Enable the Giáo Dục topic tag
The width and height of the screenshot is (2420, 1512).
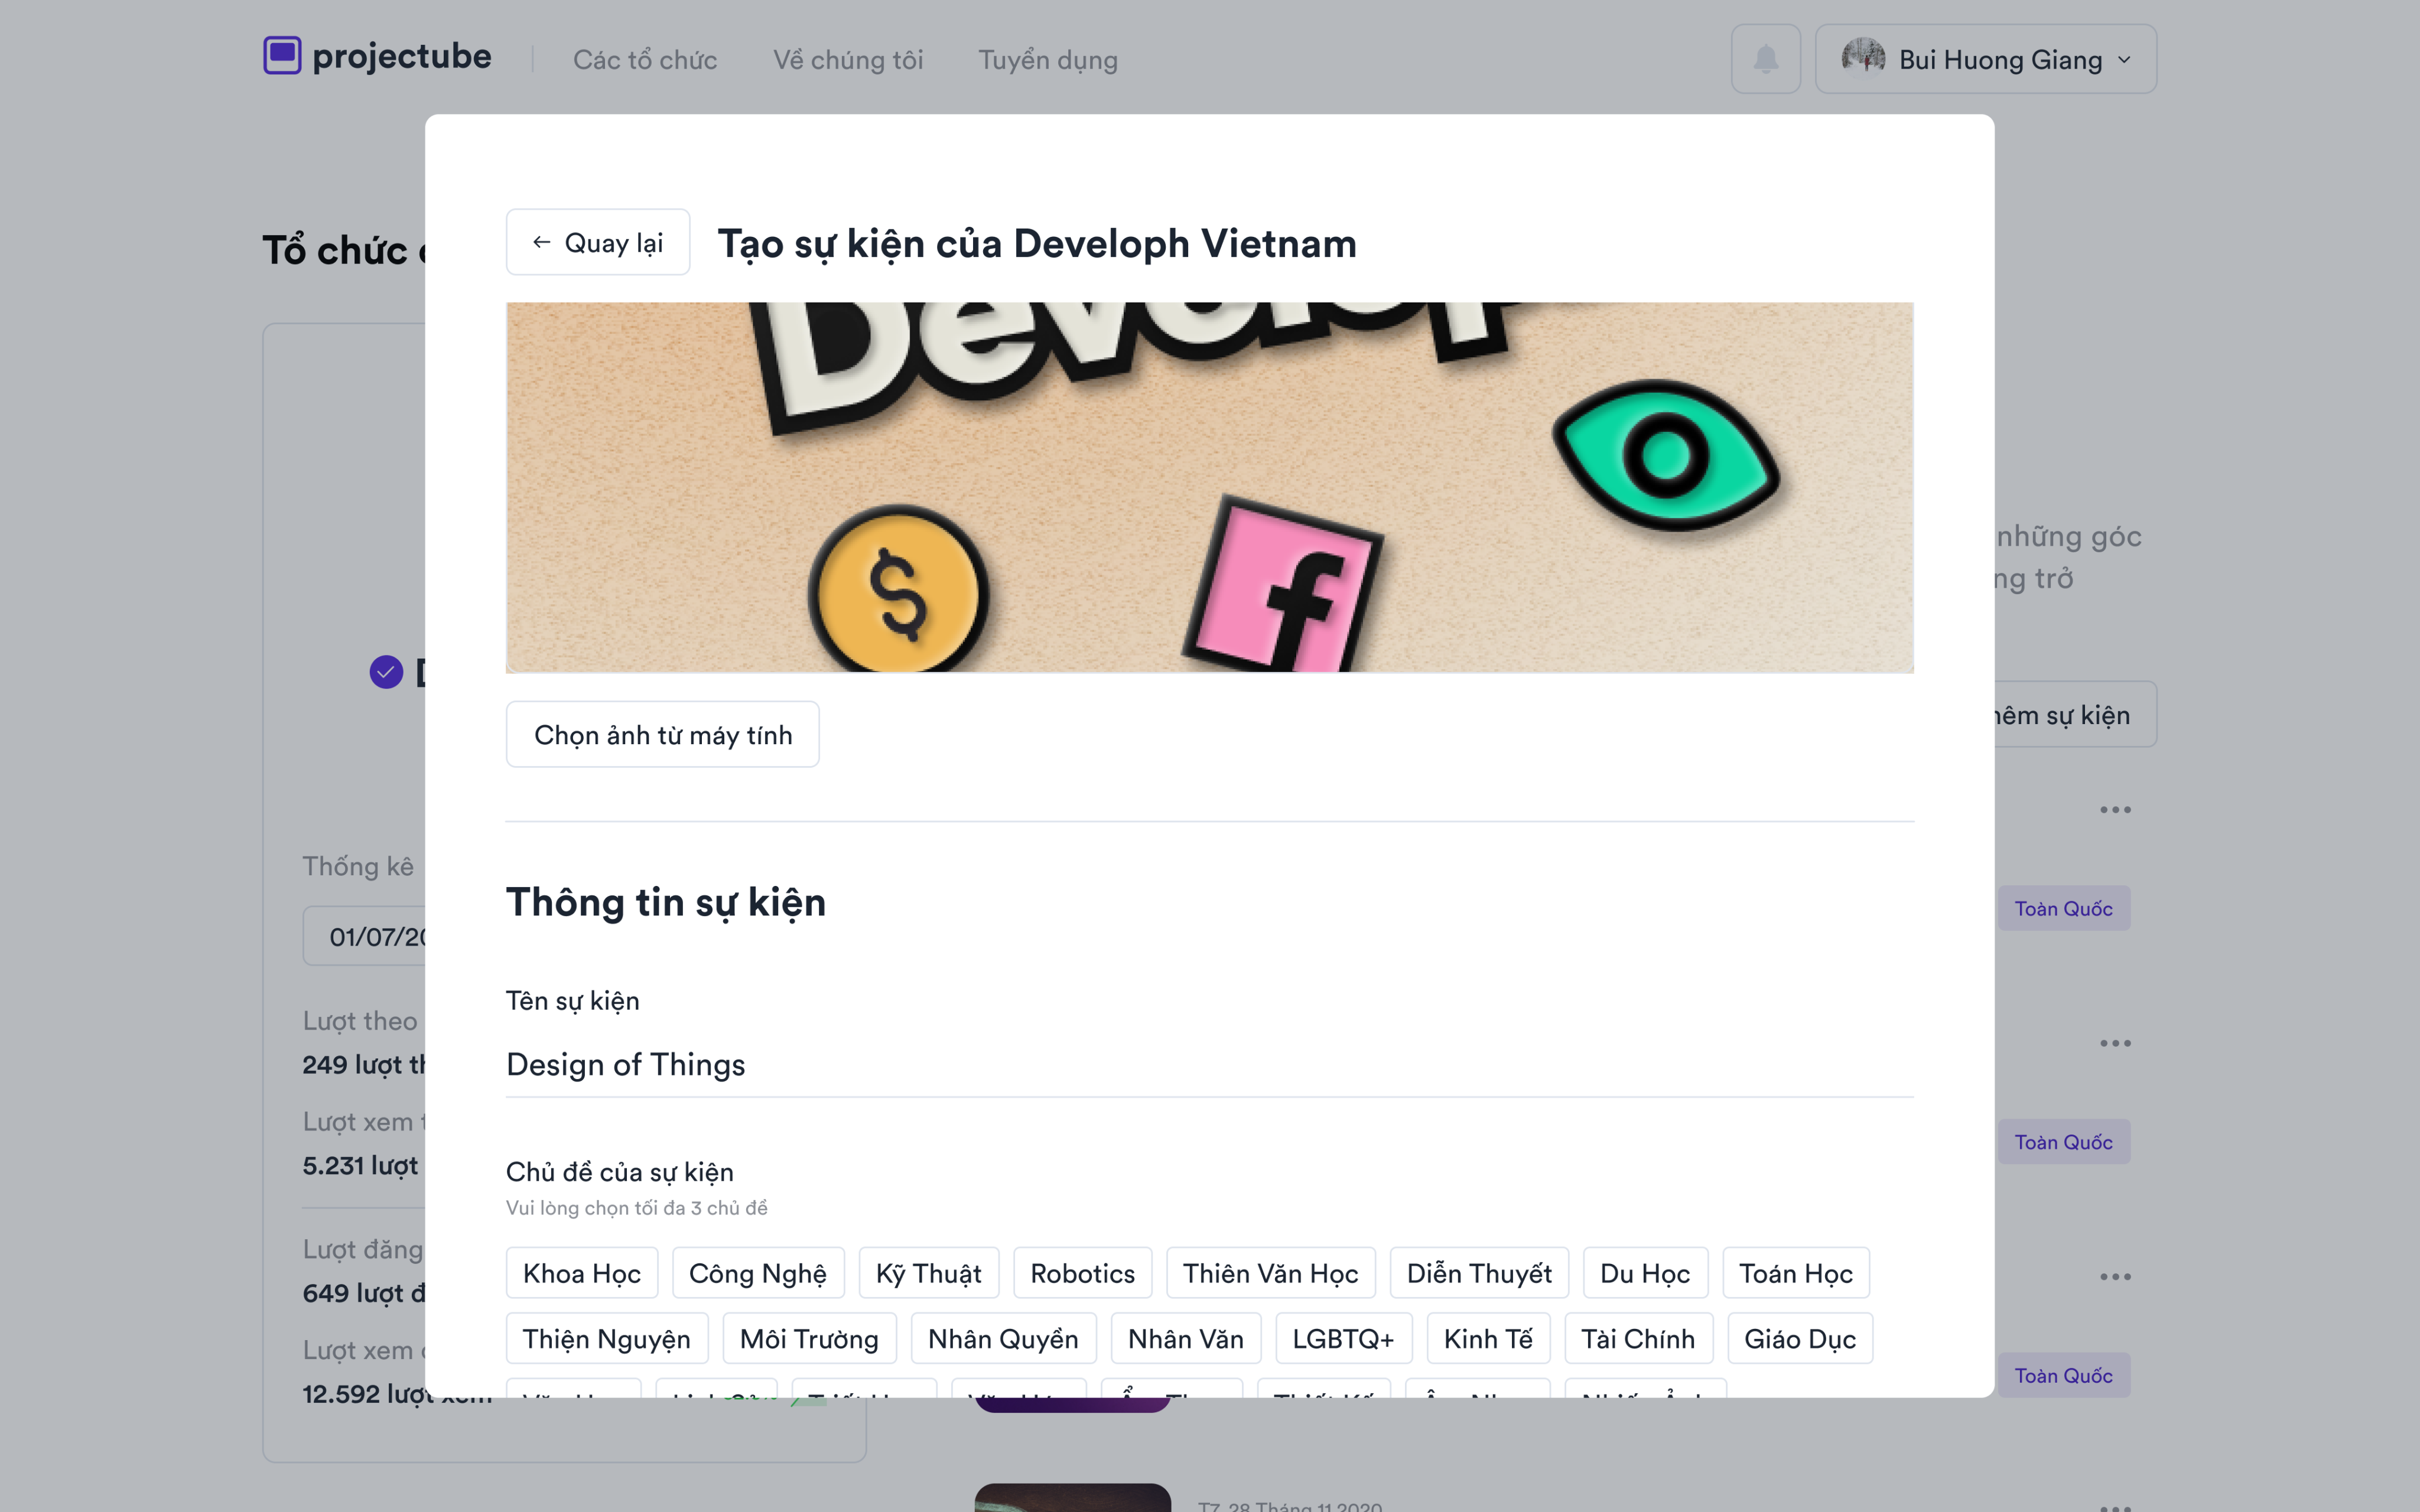click(1799, 1339)
